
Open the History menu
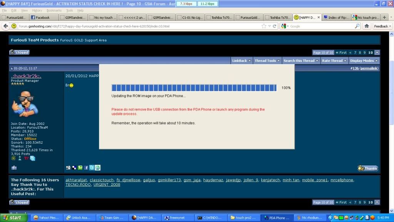click(37, 10)
